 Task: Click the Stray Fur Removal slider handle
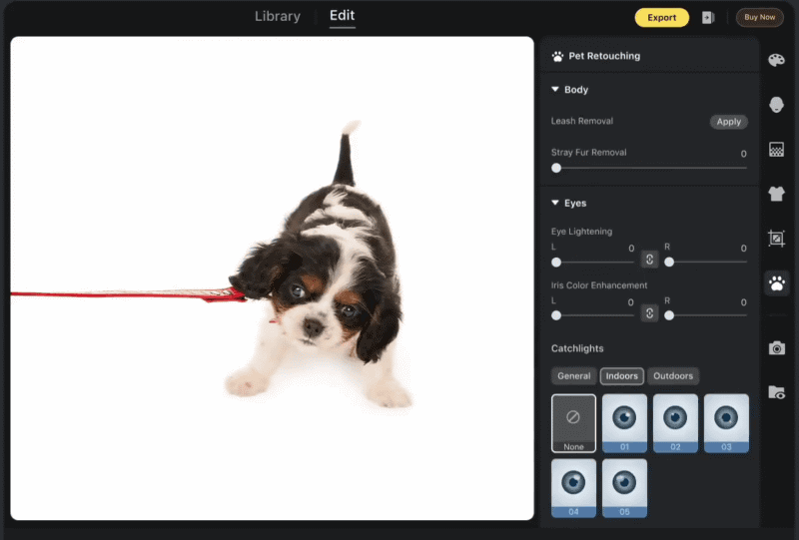pyautogui.click(x=556, y=168)
